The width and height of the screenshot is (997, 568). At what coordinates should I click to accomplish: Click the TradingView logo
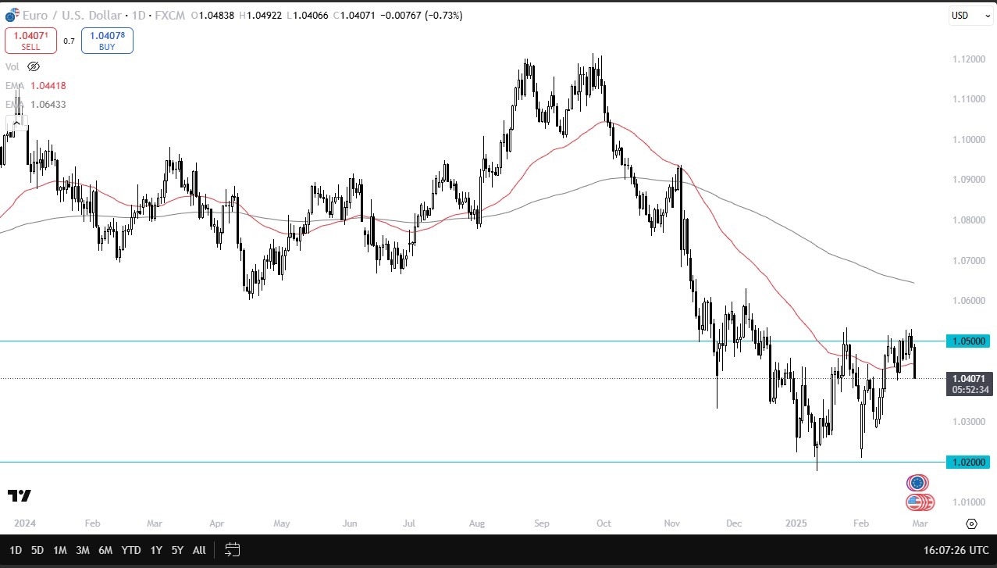pos(20,496)
